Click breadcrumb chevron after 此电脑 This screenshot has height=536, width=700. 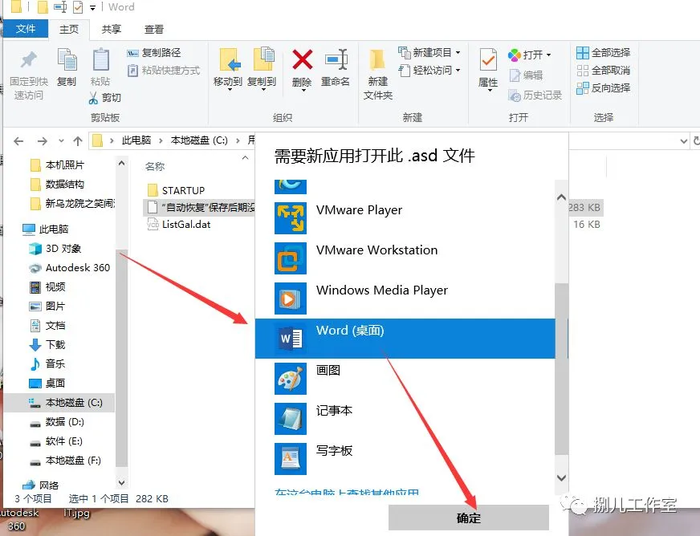tap(161, 141)
